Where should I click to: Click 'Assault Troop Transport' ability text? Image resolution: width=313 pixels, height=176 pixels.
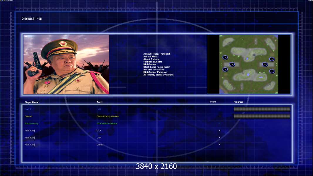point(156,54)
